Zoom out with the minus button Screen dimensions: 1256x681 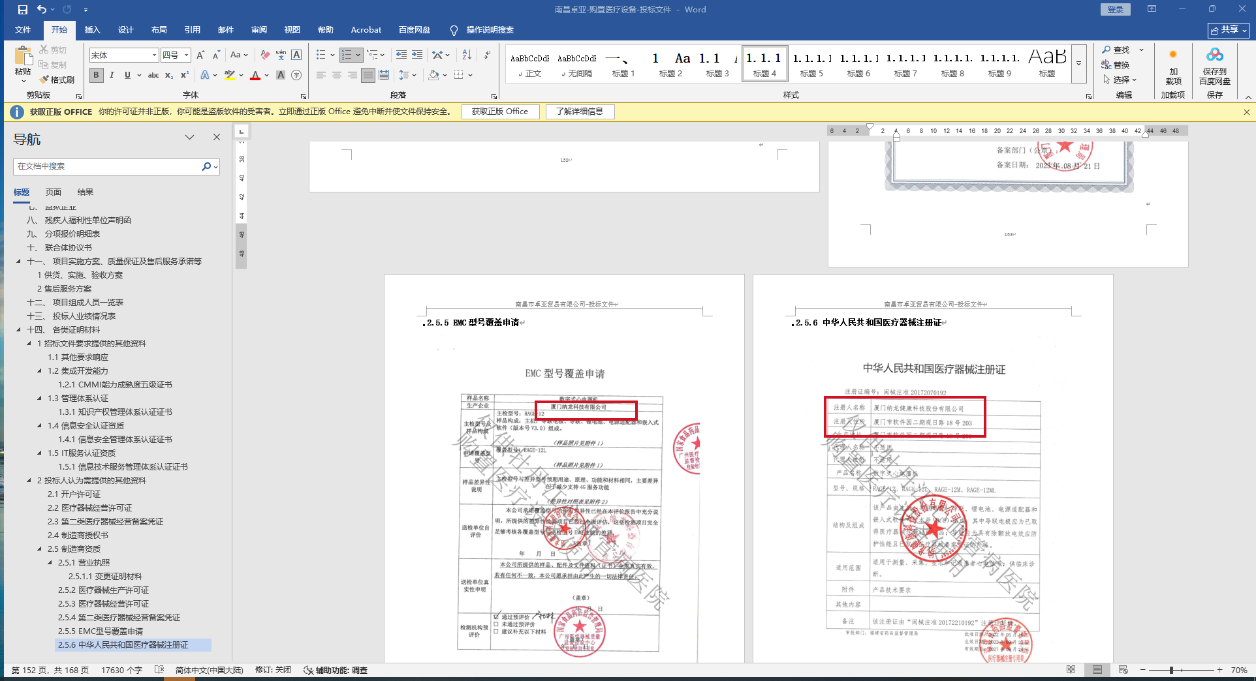pos(1143,670)
